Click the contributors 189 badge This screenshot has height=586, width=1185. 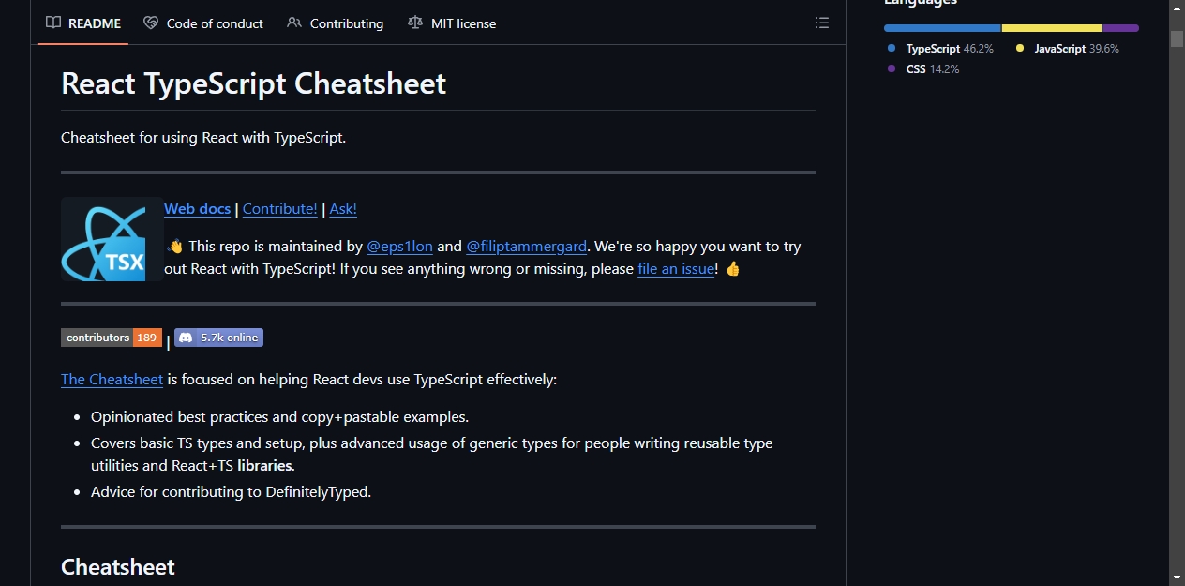[112, 338]
